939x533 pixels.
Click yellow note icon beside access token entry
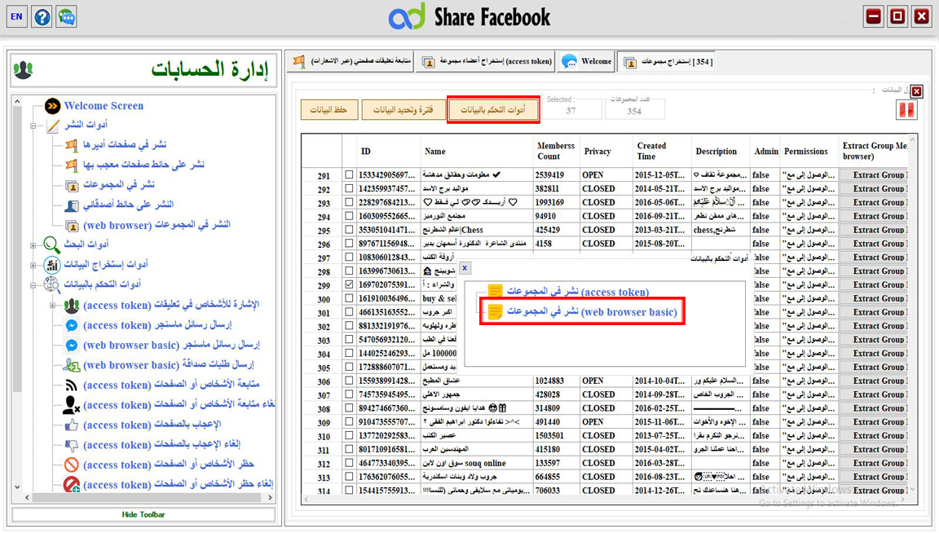click(x=495, y=292)
